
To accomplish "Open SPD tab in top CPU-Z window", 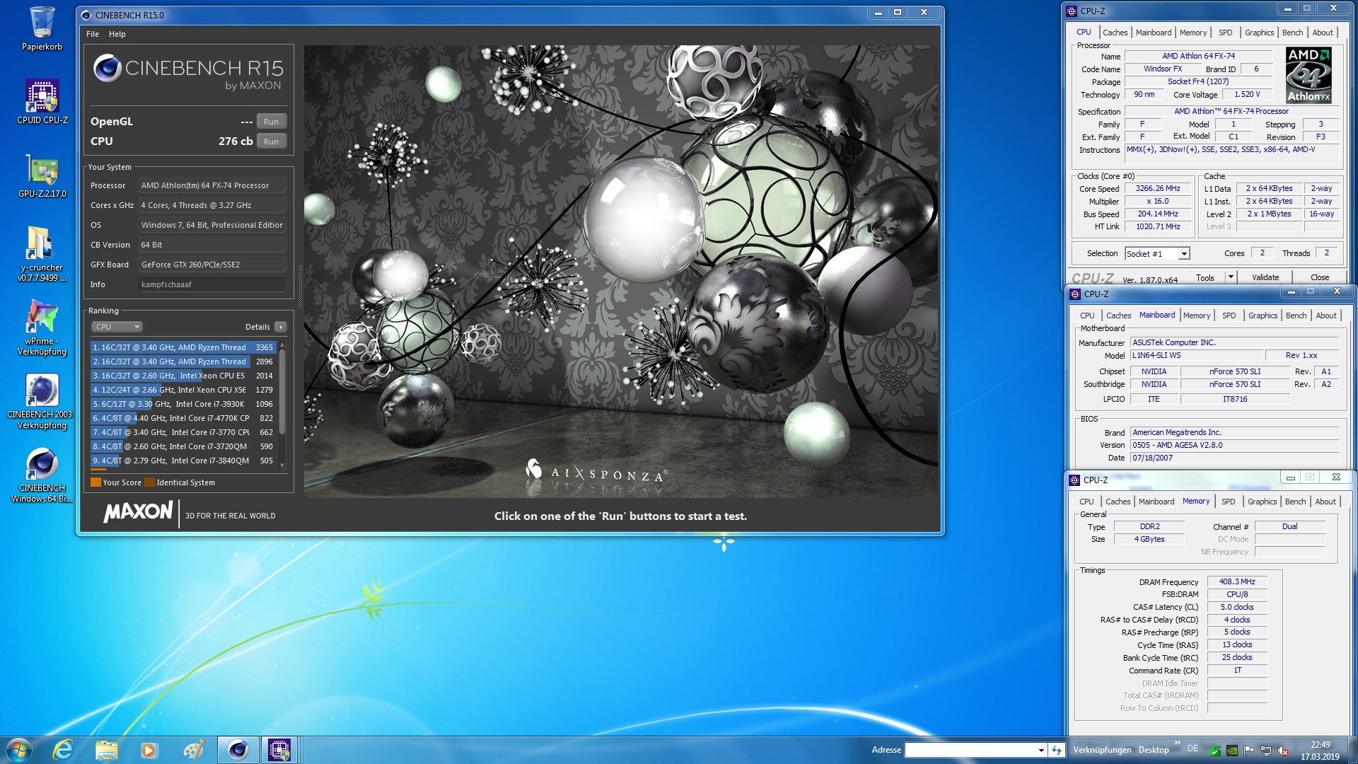I will click(1225, 33).
